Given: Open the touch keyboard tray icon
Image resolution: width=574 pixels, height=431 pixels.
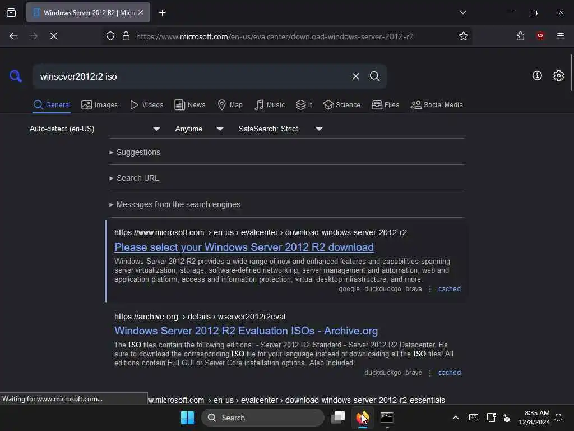Looking at the screenshot, I should pyautogui.click(x=473, y=418).
